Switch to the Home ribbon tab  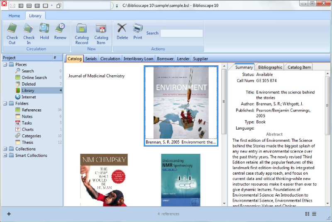coord(14,16)
